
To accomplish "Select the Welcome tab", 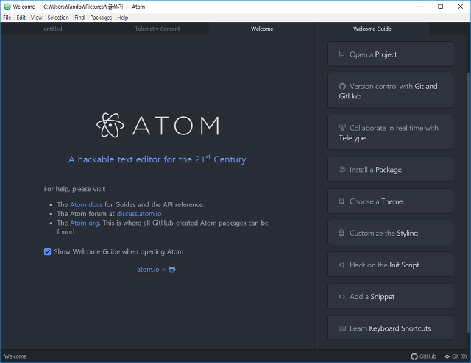I will tap(262, 29).
